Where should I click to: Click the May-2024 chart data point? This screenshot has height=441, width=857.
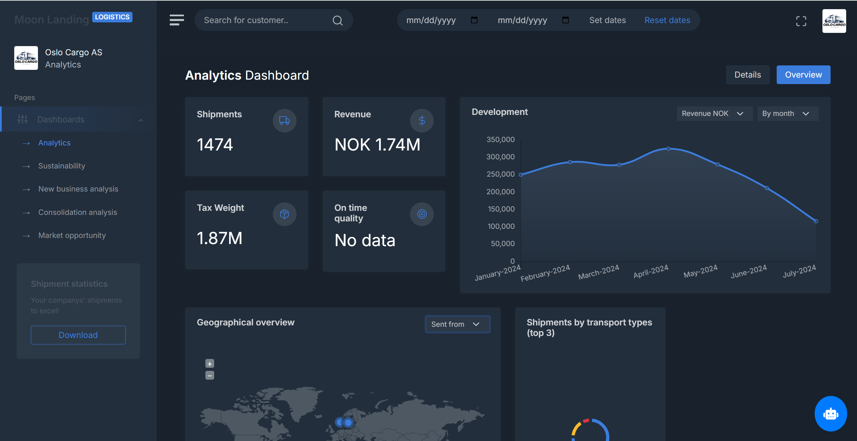(718, 164)
